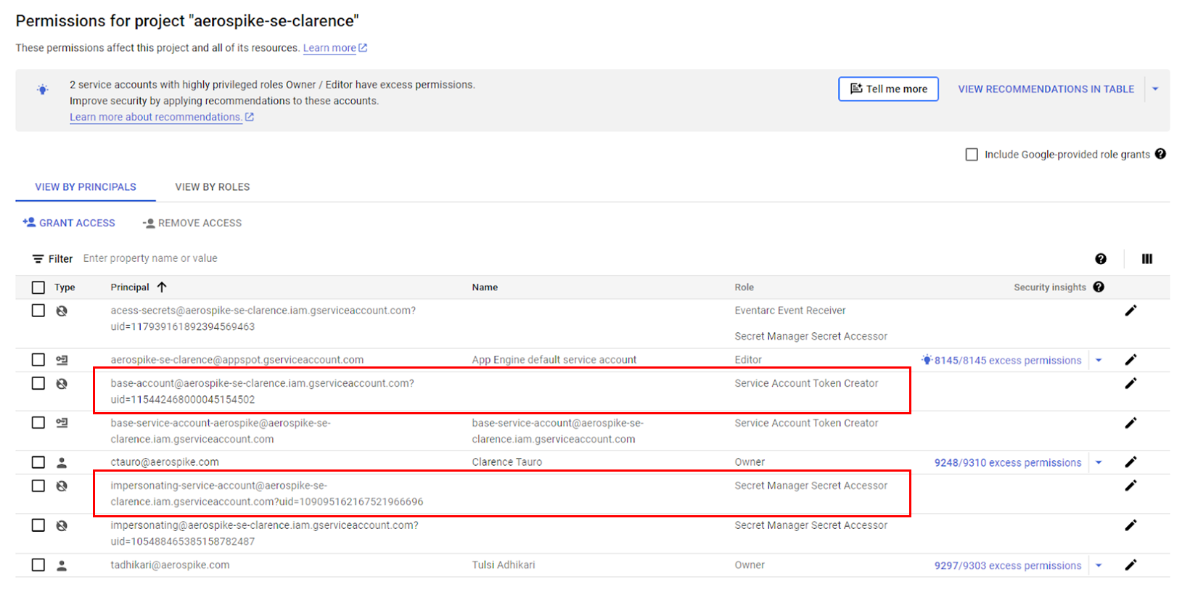Edit impersonating@aerospike-se-clarence row pencil icon

tap(1130, 525)
